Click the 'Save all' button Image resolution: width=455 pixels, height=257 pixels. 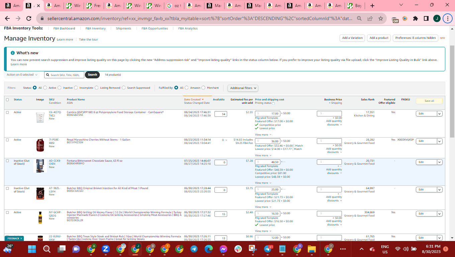click(429, 101)
